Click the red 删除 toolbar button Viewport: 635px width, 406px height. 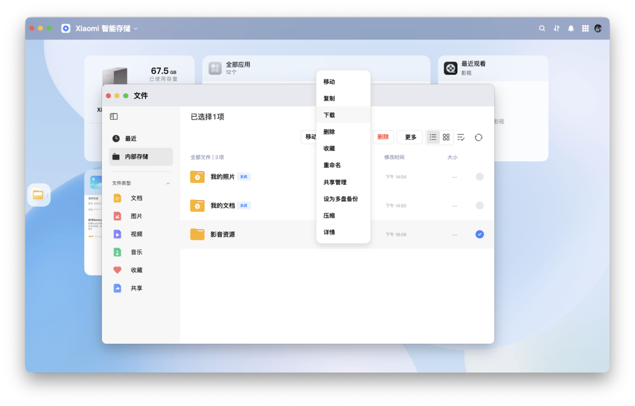pyautogui.click(x=383, y=137)
